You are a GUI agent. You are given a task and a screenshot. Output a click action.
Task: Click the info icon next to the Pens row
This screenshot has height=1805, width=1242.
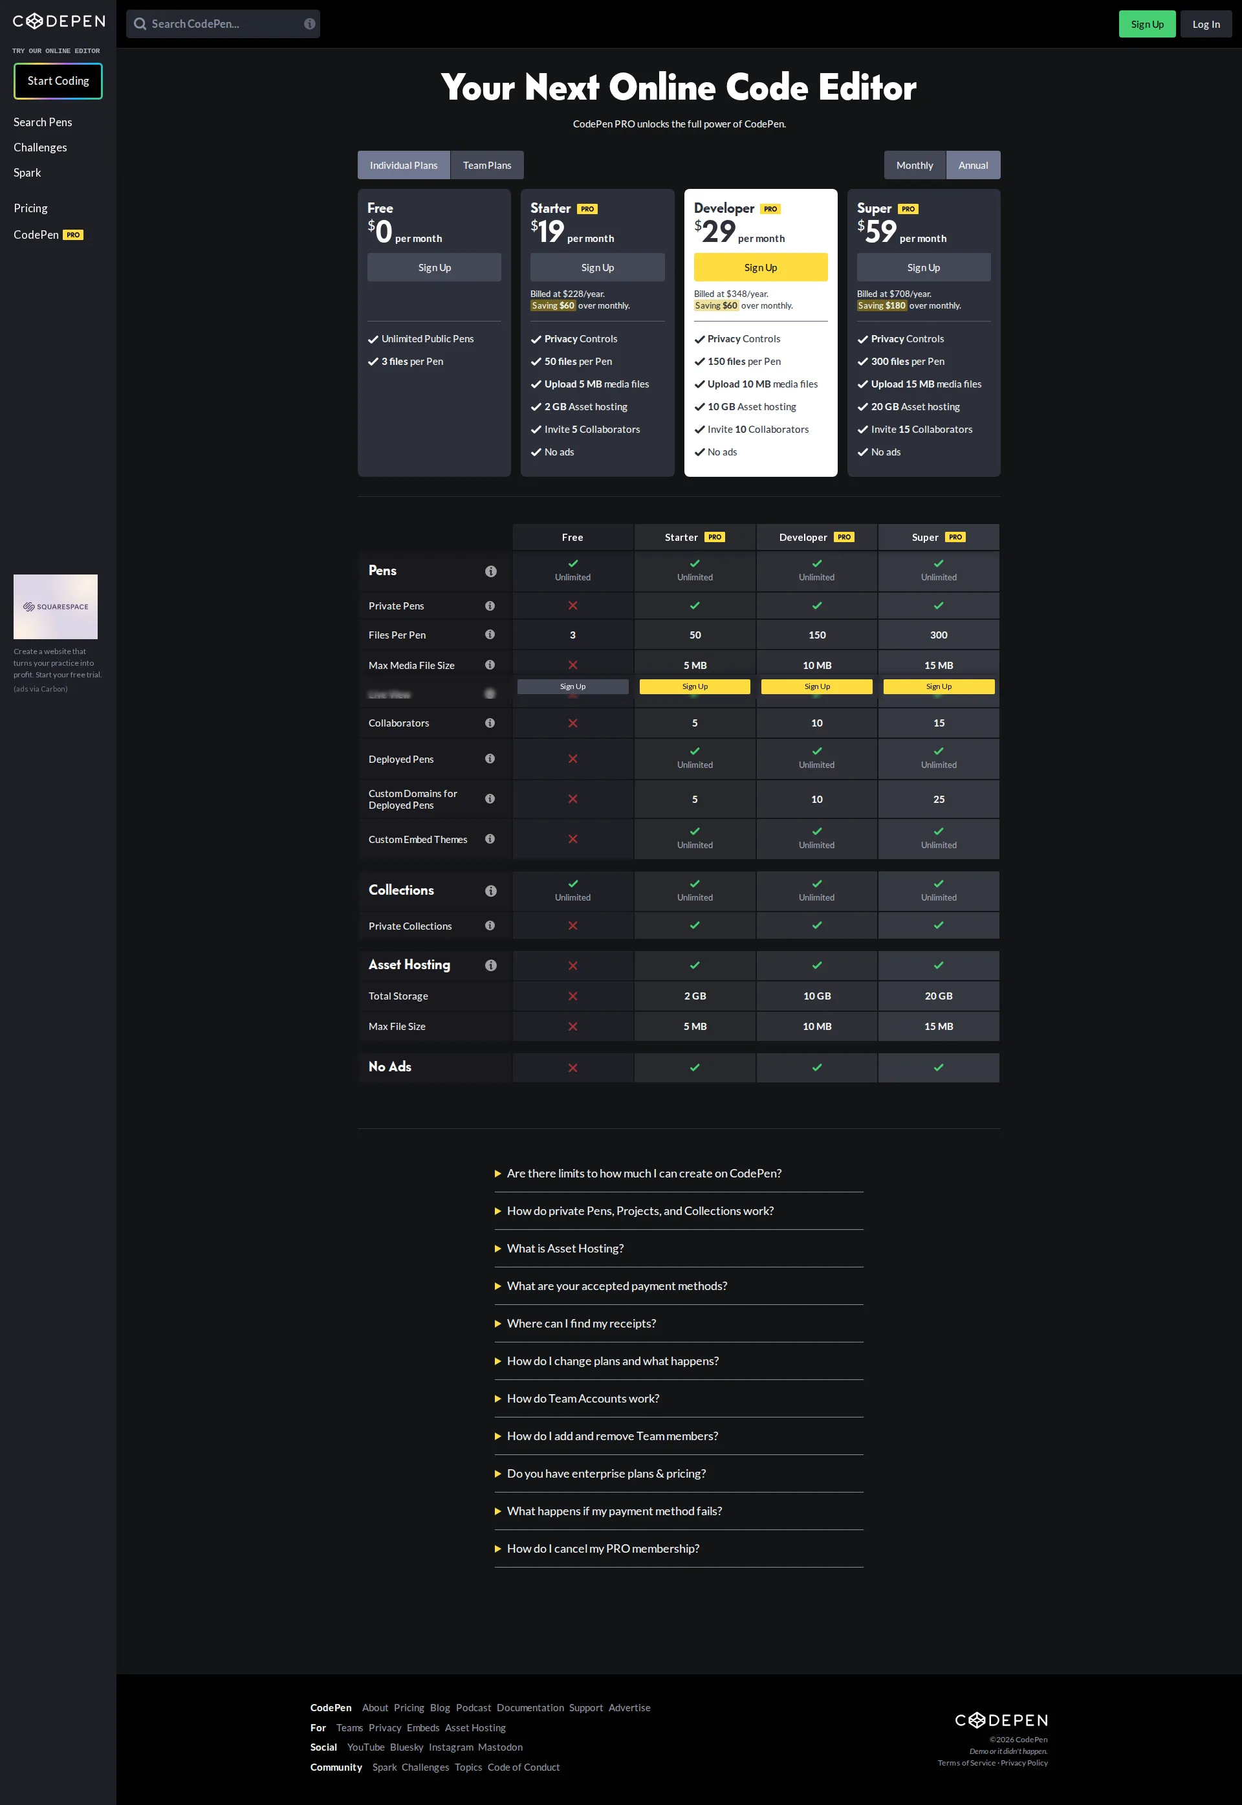490,571
